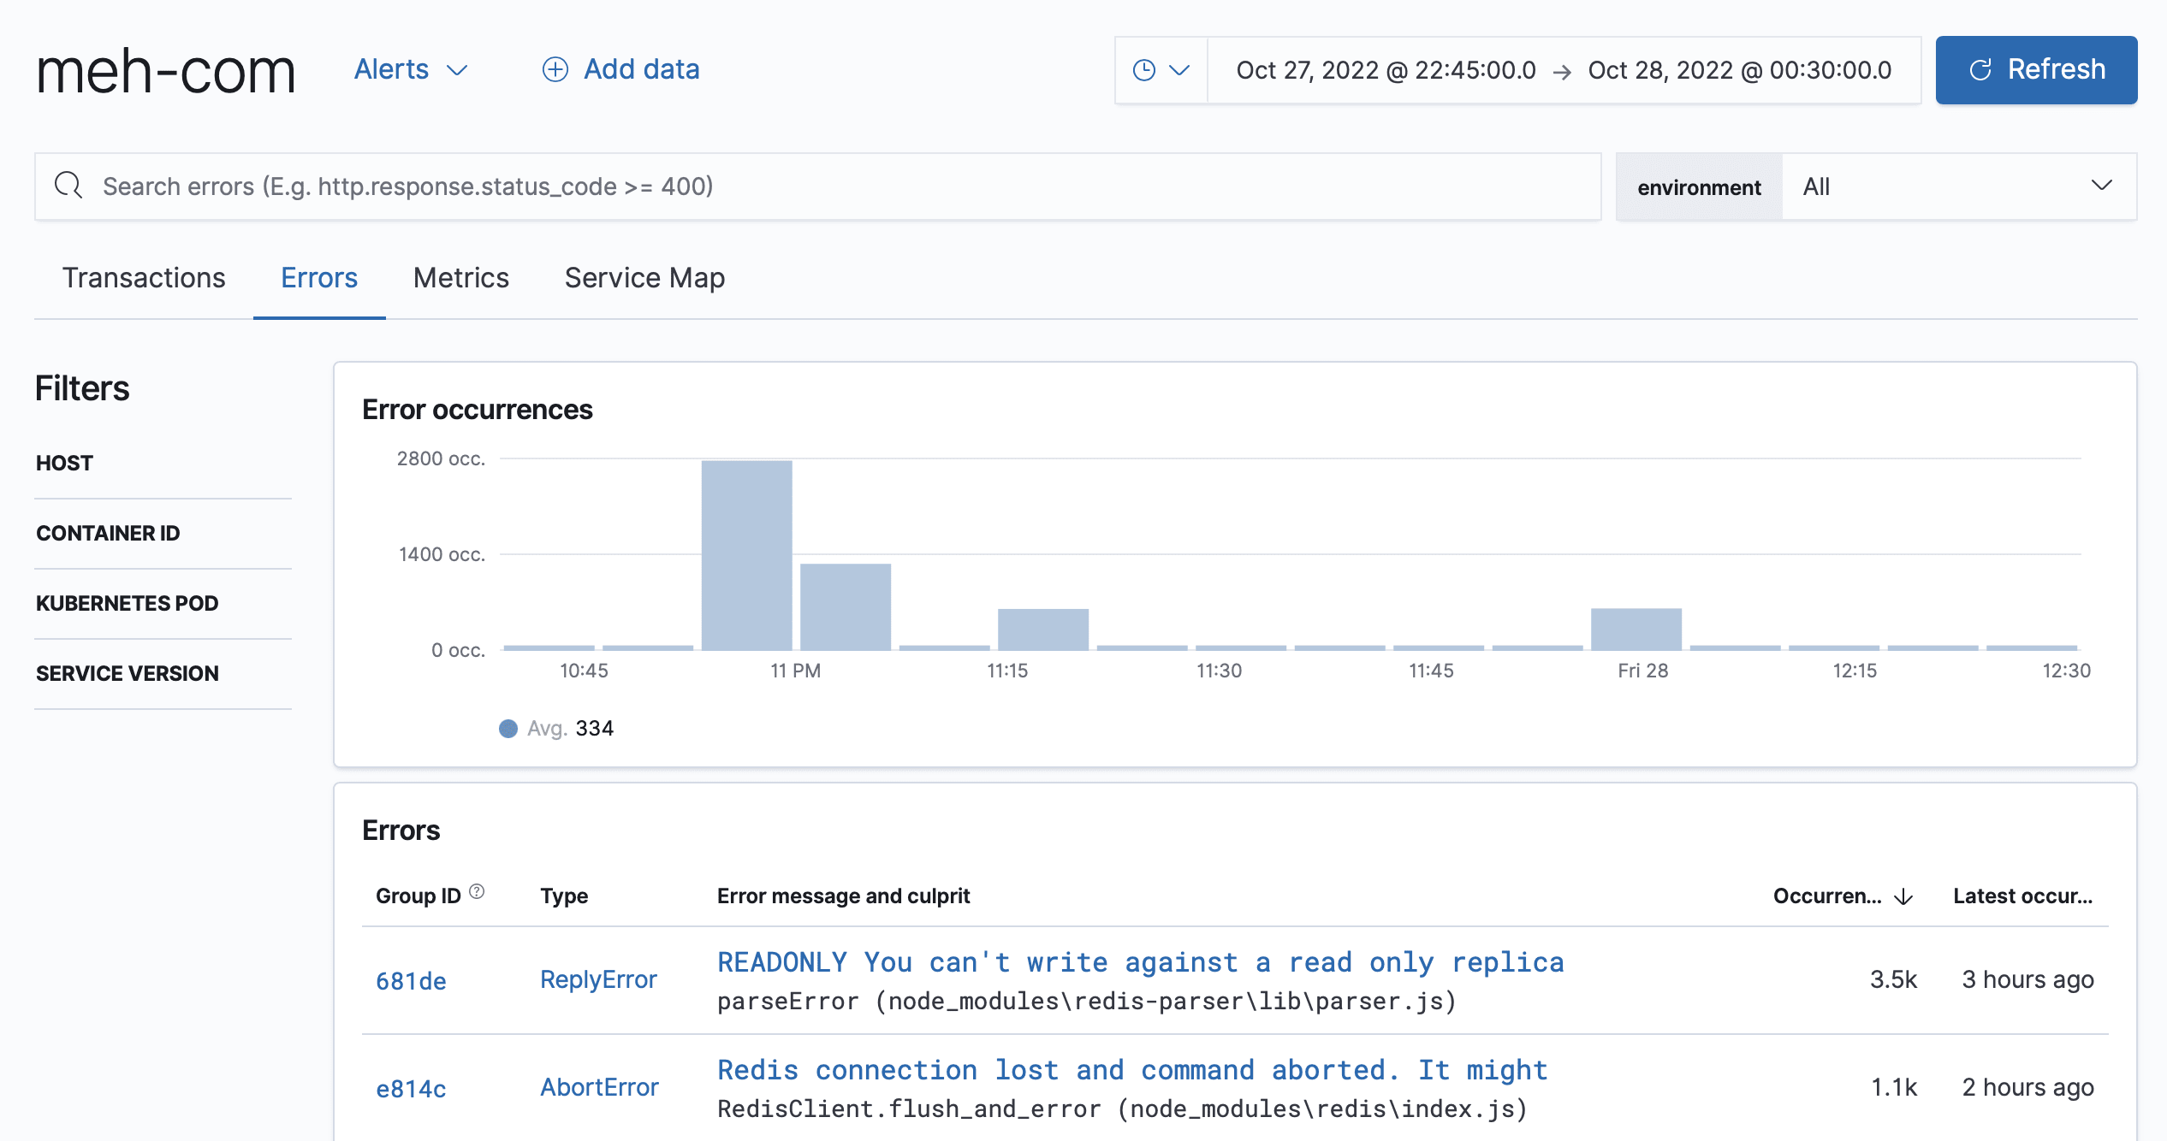Expand the HOST filter section

65,463
